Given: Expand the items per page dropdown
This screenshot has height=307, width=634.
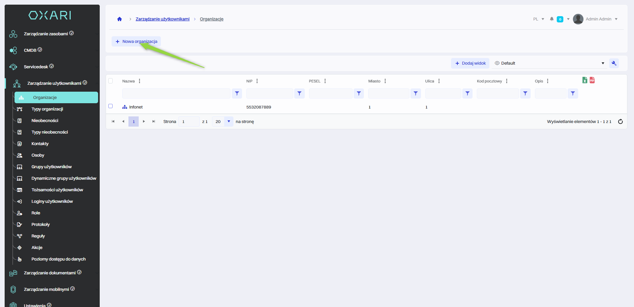Looking at the screenshot, I should coord(229,122).
